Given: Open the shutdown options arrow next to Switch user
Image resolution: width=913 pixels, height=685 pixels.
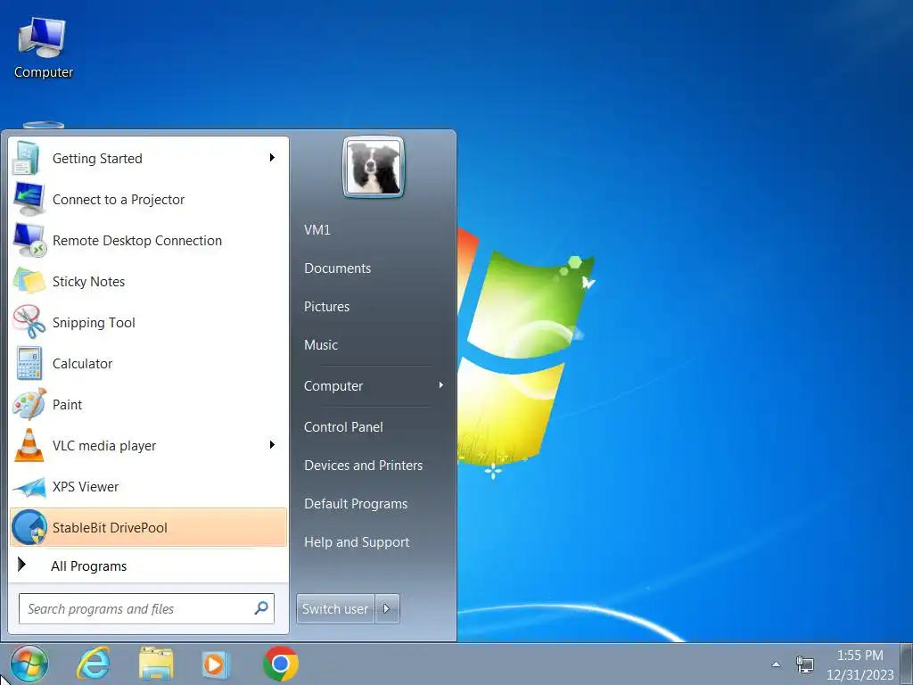Looking at the screenshot, I should (387, 608).
